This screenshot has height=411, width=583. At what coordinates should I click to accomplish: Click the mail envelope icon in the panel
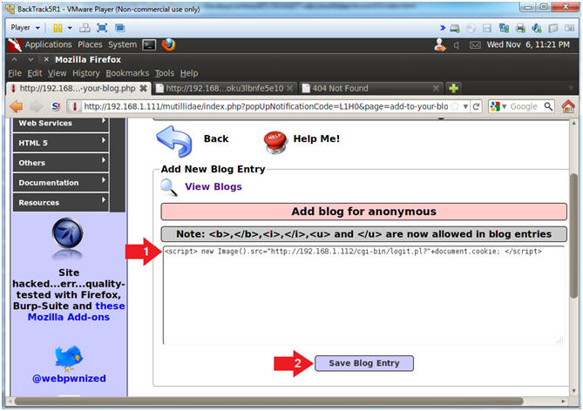pos(475,45)
